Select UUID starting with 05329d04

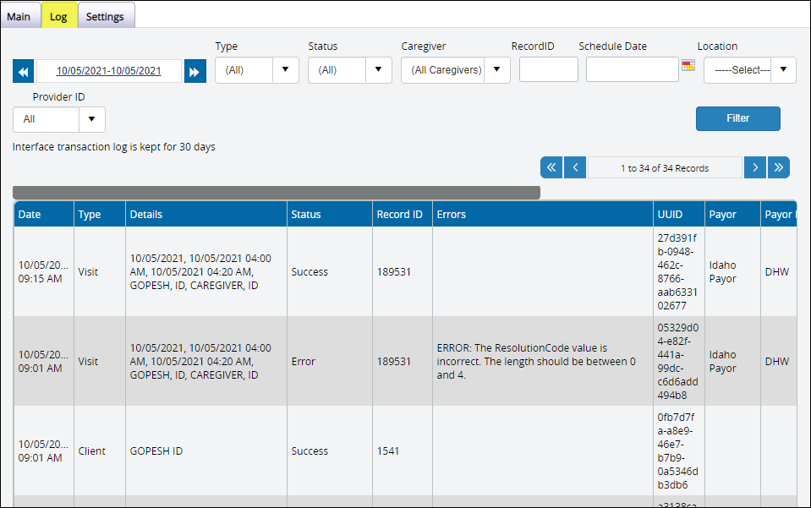point(678,361)
